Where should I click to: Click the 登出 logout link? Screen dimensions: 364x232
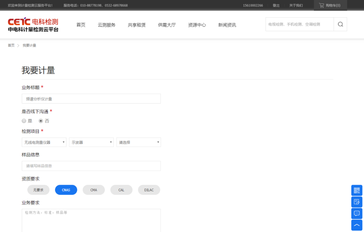point(276,5)
